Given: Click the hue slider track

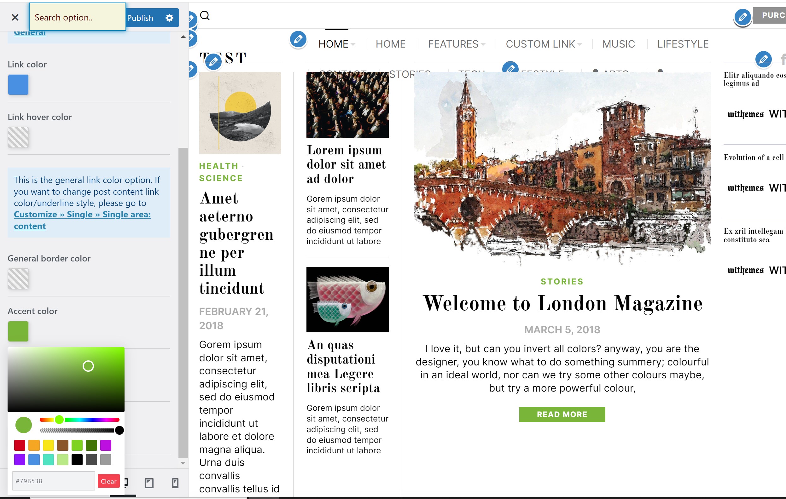Looking at the screenshot, I should tap(79, 420).
